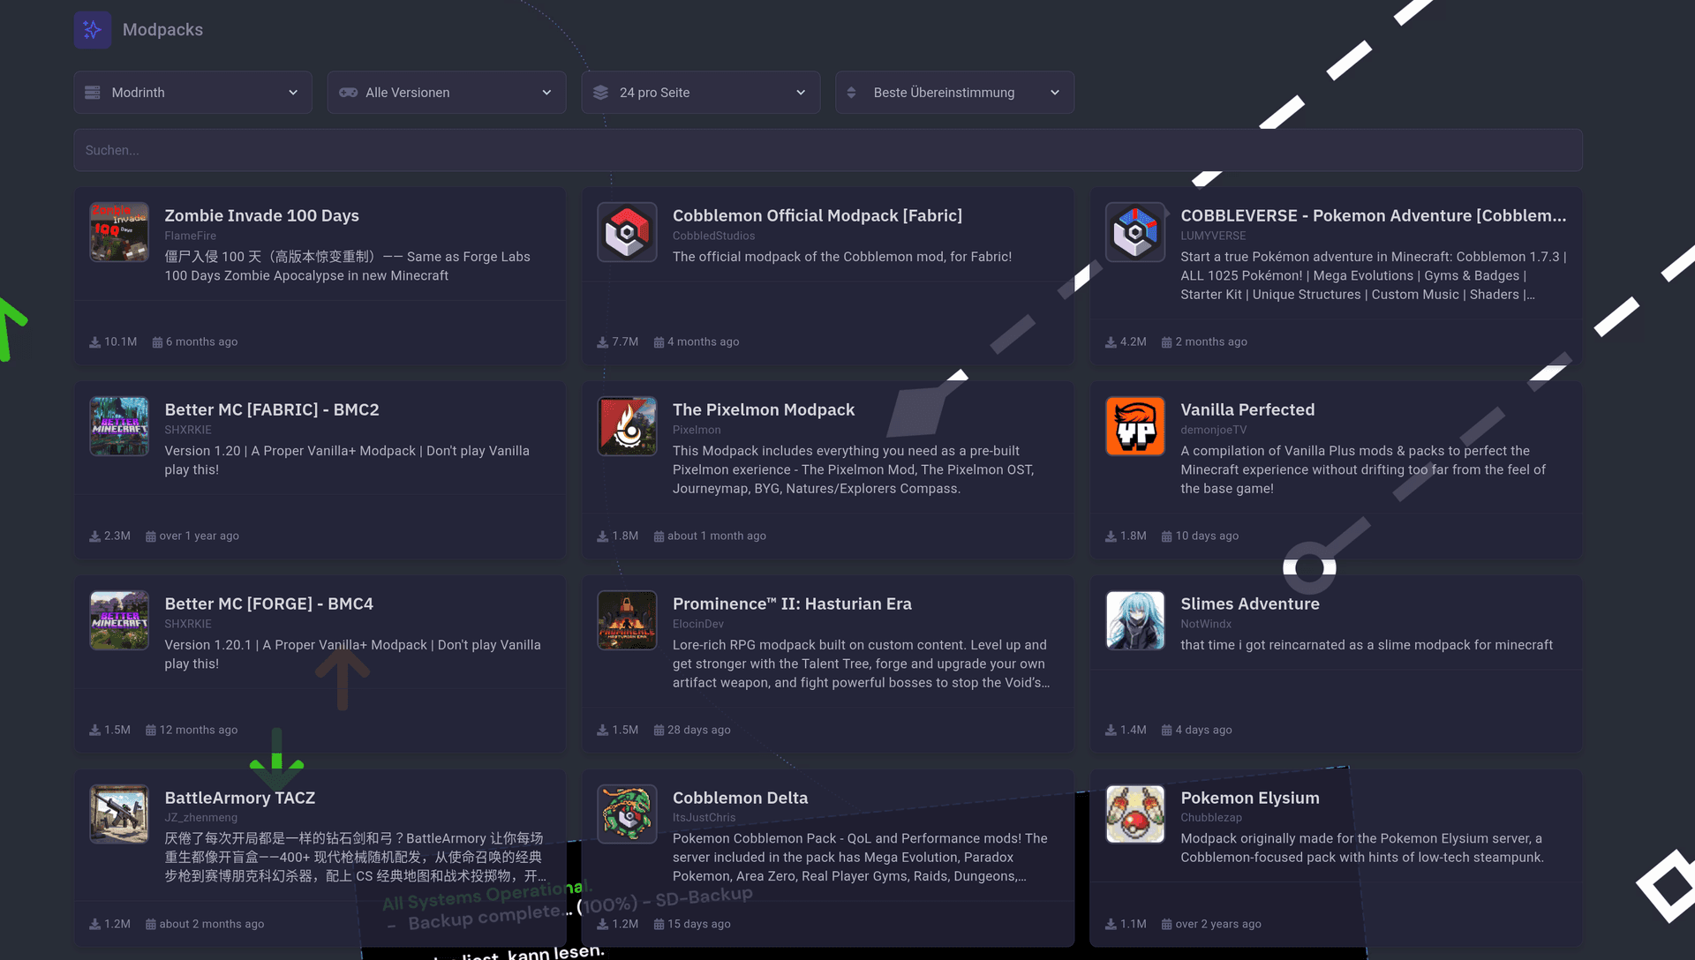Open Better MC [FABRIC] - BMC2
The image size is (1695, 960).
[x=272, y=409]
